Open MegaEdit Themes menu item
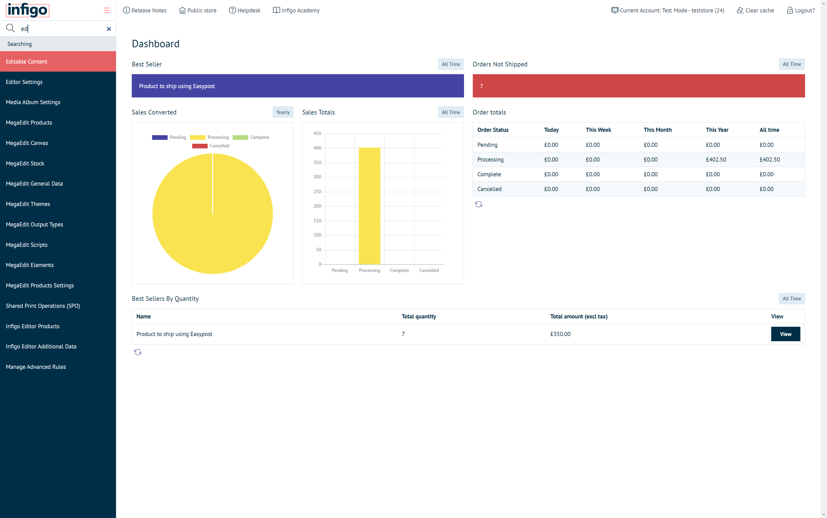The height and width of the screenshot is (518, 827). pos(58,204)
